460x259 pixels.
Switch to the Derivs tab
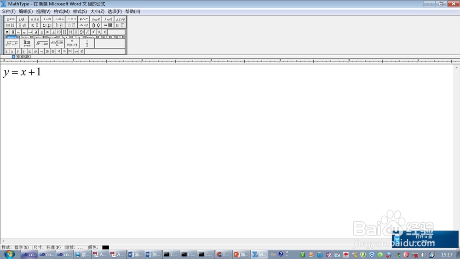tap(25, 37)
